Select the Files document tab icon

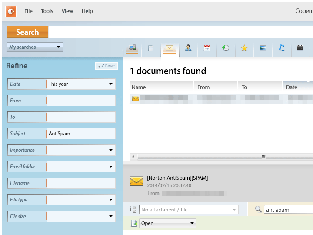(151, 49)
